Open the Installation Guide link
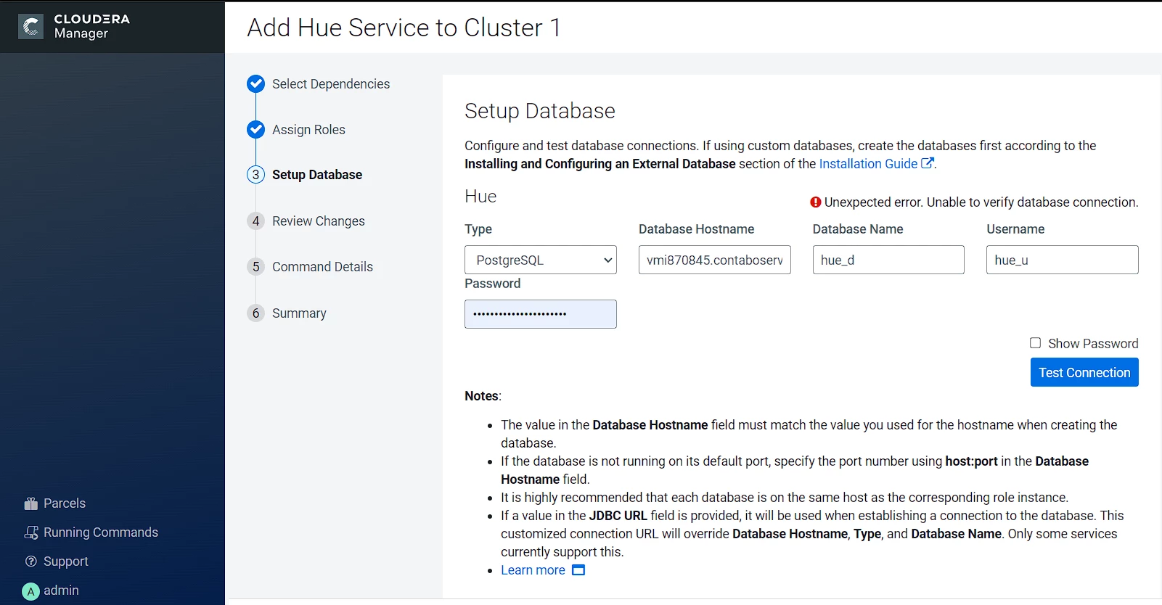Viewport: 1162px width, 605px height. click(868, 164)
